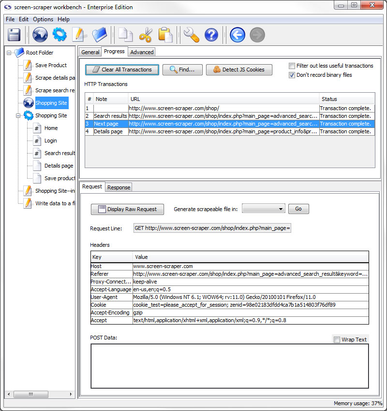Click the Request Line text field
This screenshot has height=411, width=387.
point(212,228)
